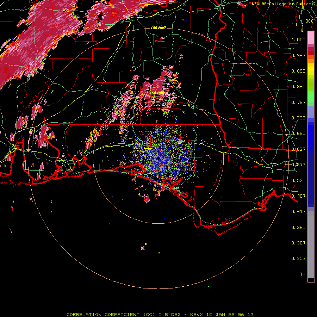Screen dimensions: 317x317
Task: Click the 0.840 scale value
Action: (298, 87)
